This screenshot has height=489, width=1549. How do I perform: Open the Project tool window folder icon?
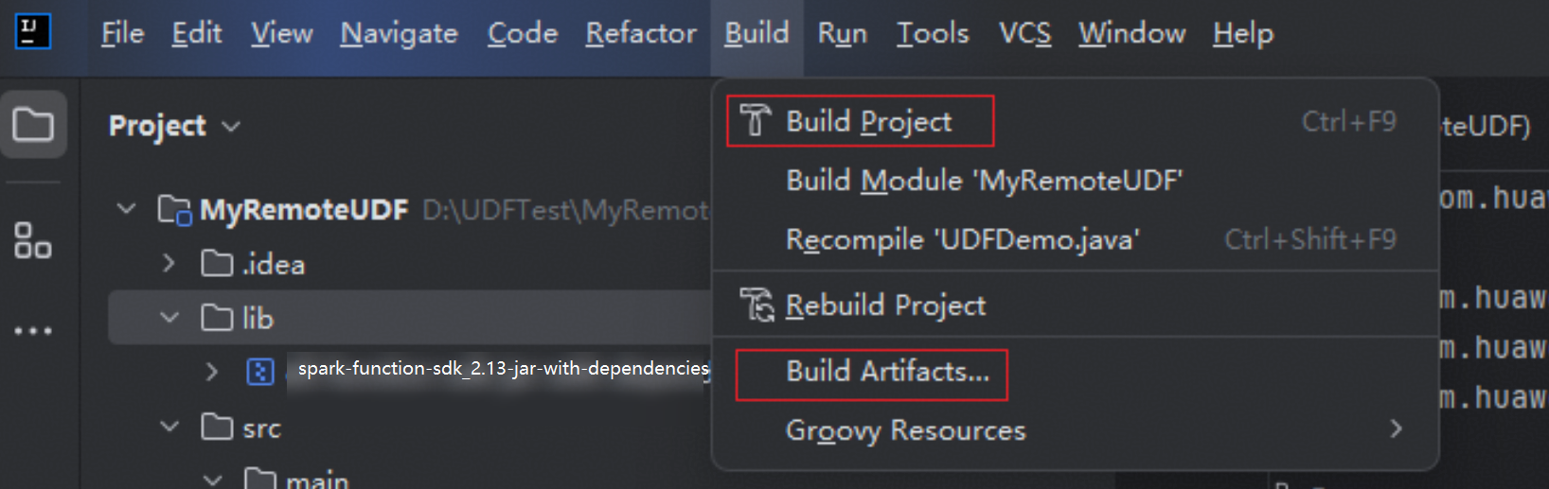point(33,124)
